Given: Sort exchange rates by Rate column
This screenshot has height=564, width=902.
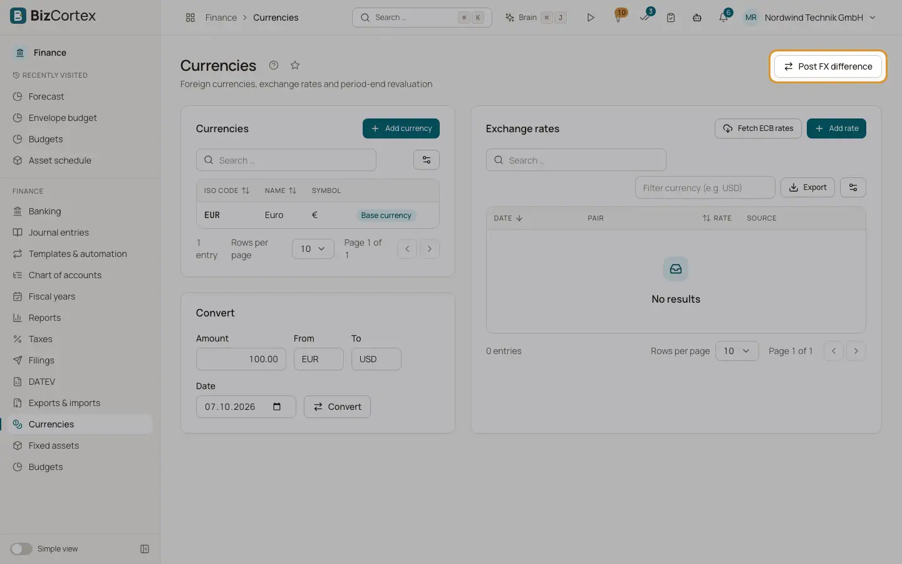Looking at the screenshot, I should pyautogui.click(x=717, y=218).
